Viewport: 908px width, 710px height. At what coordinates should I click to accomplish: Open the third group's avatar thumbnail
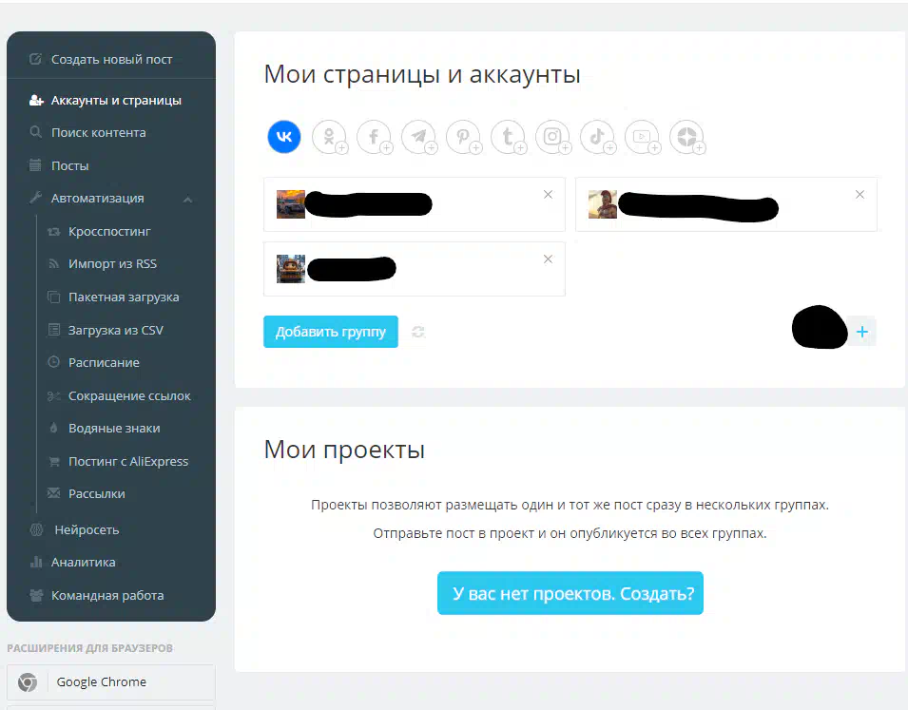point(291,269)
